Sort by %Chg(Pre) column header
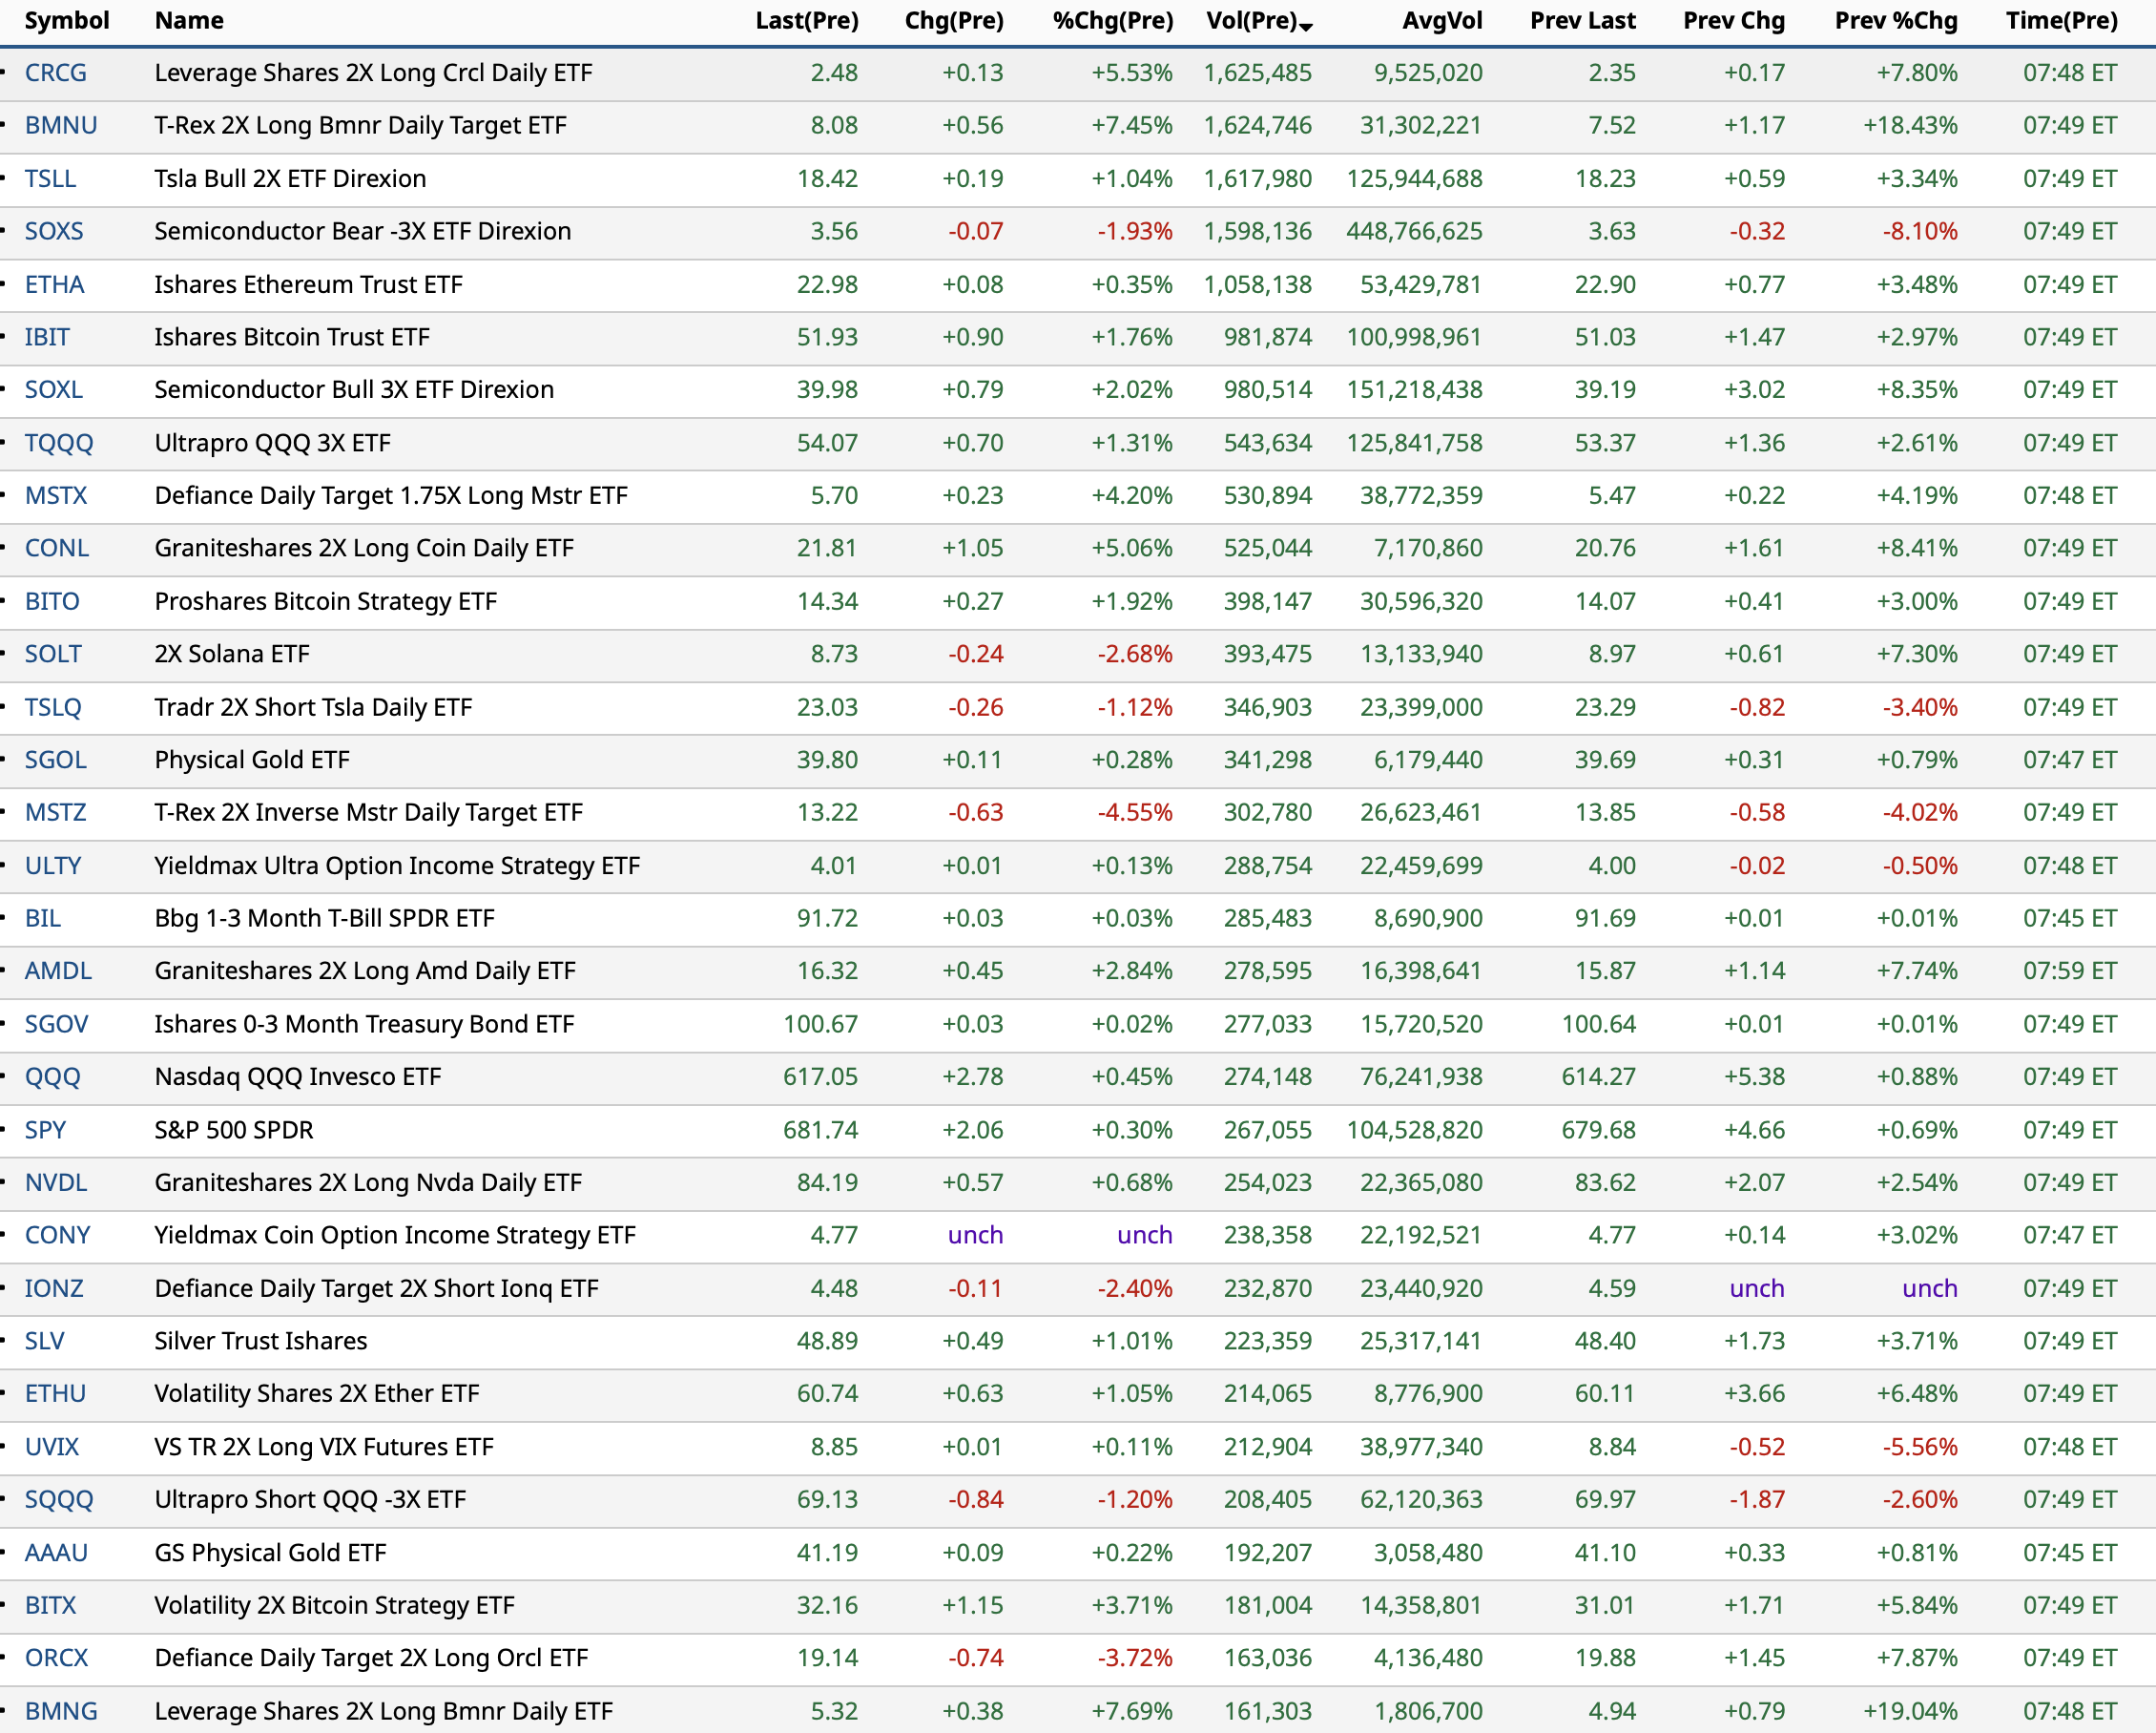The image size is (2156, 1733). 1112,21
